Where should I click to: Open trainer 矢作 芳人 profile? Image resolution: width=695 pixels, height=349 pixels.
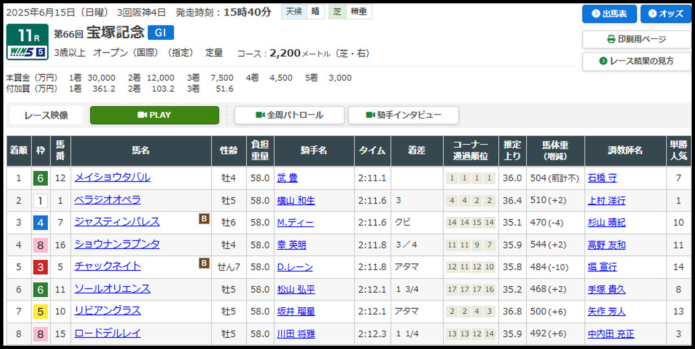(607, 311)
